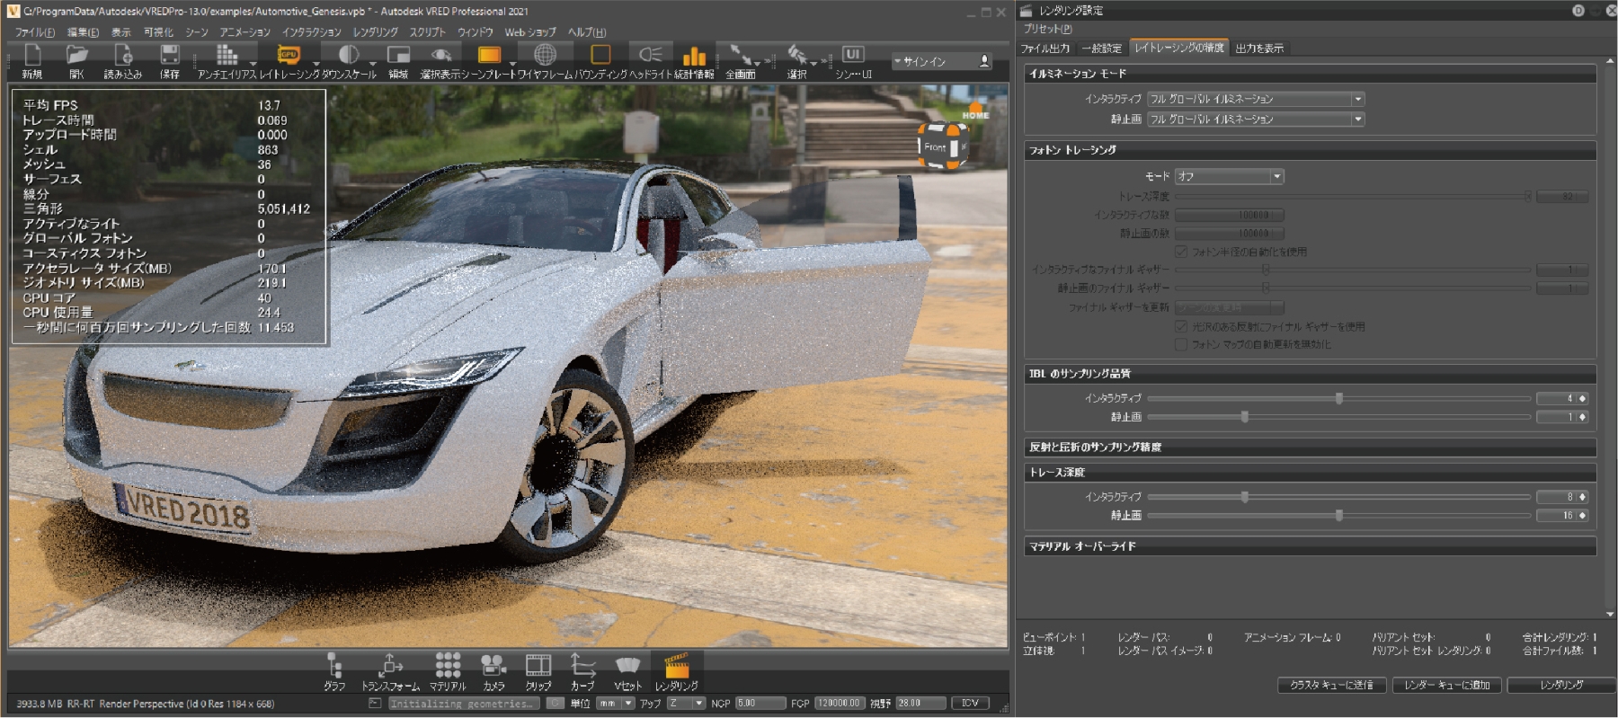Click the レンダー キューに追加 button
This screenshot has height=718, width=1618.
point(1446,685)
